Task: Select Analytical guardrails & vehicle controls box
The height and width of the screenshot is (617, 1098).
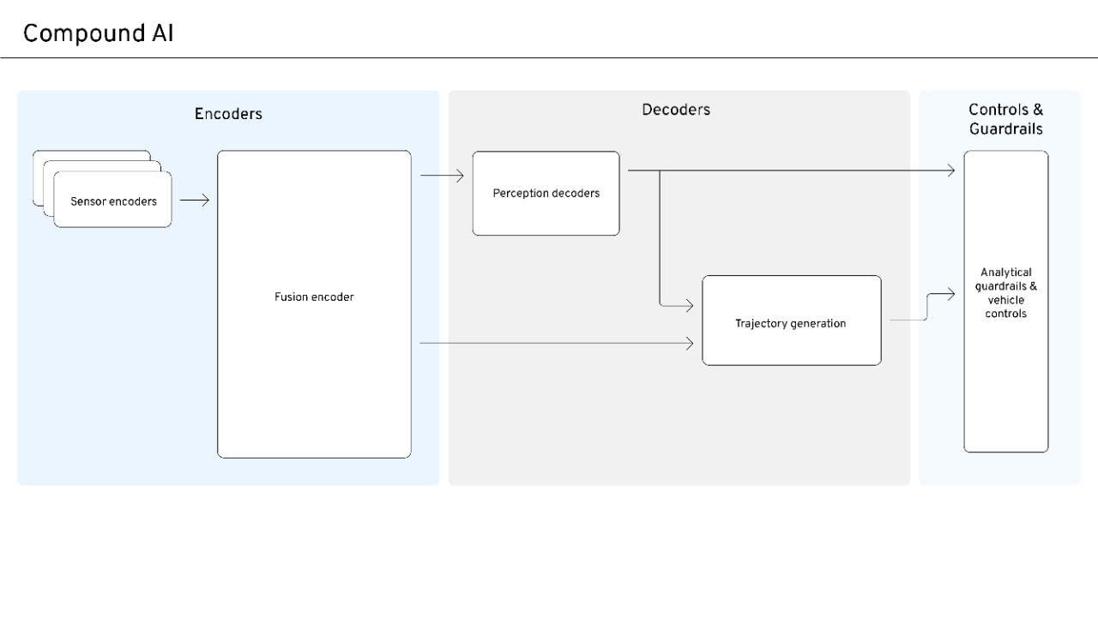Action: tap(1005, 294)
